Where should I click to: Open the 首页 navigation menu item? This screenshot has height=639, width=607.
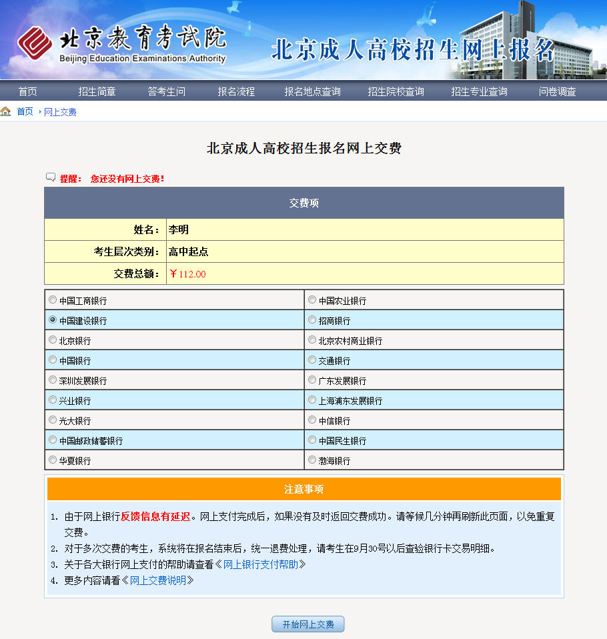28,91
